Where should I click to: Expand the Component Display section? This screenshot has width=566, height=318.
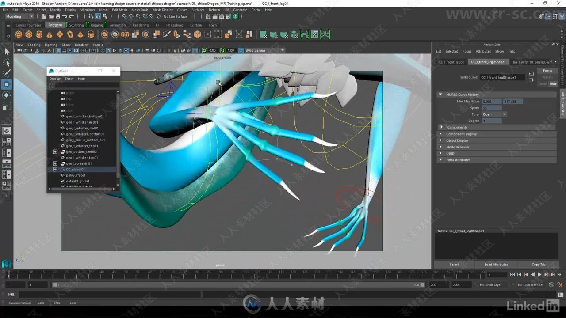click(x=440, y=134)
